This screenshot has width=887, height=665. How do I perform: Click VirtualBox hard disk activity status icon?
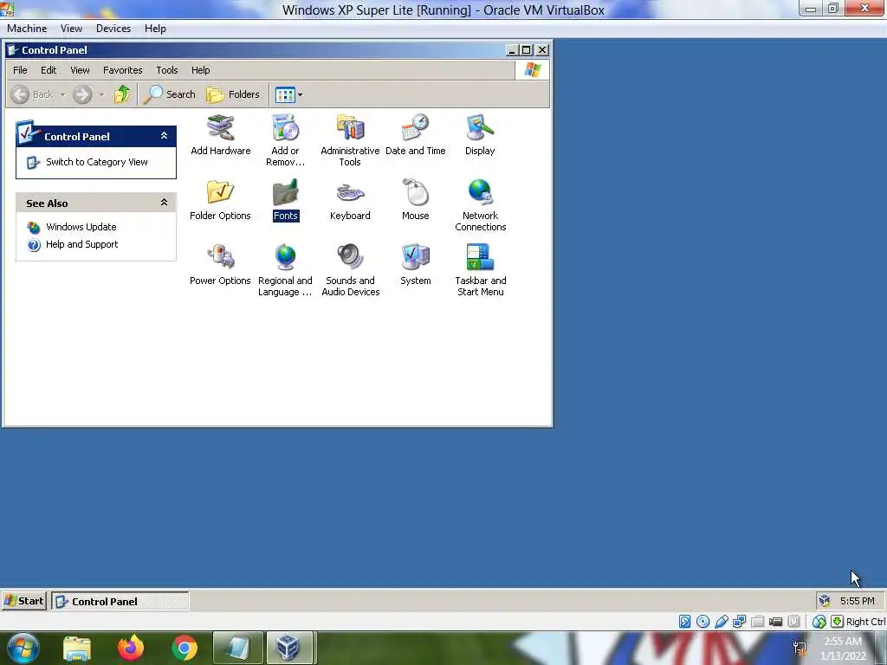tap(684, 622)
